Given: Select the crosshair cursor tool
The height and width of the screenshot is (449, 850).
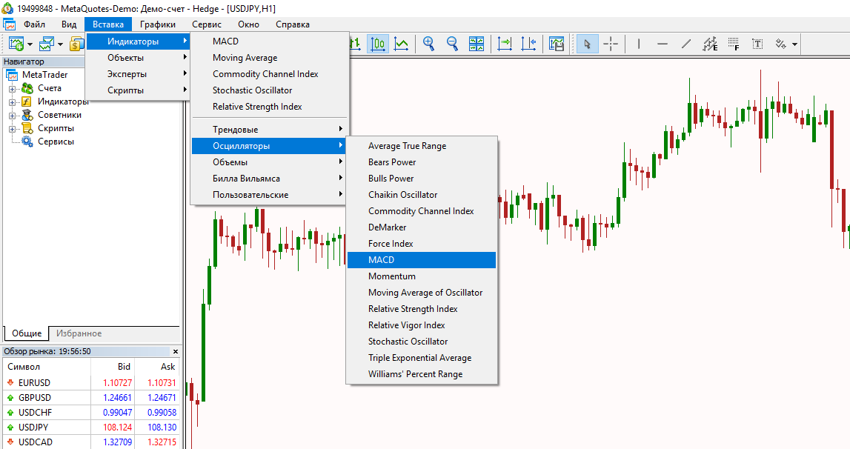Looking at the screenshot, I should 611,44.
